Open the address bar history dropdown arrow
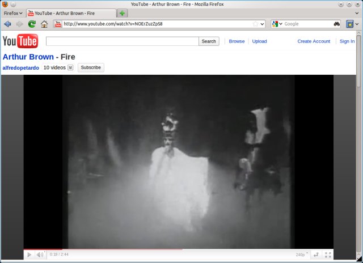 [262, 24]
